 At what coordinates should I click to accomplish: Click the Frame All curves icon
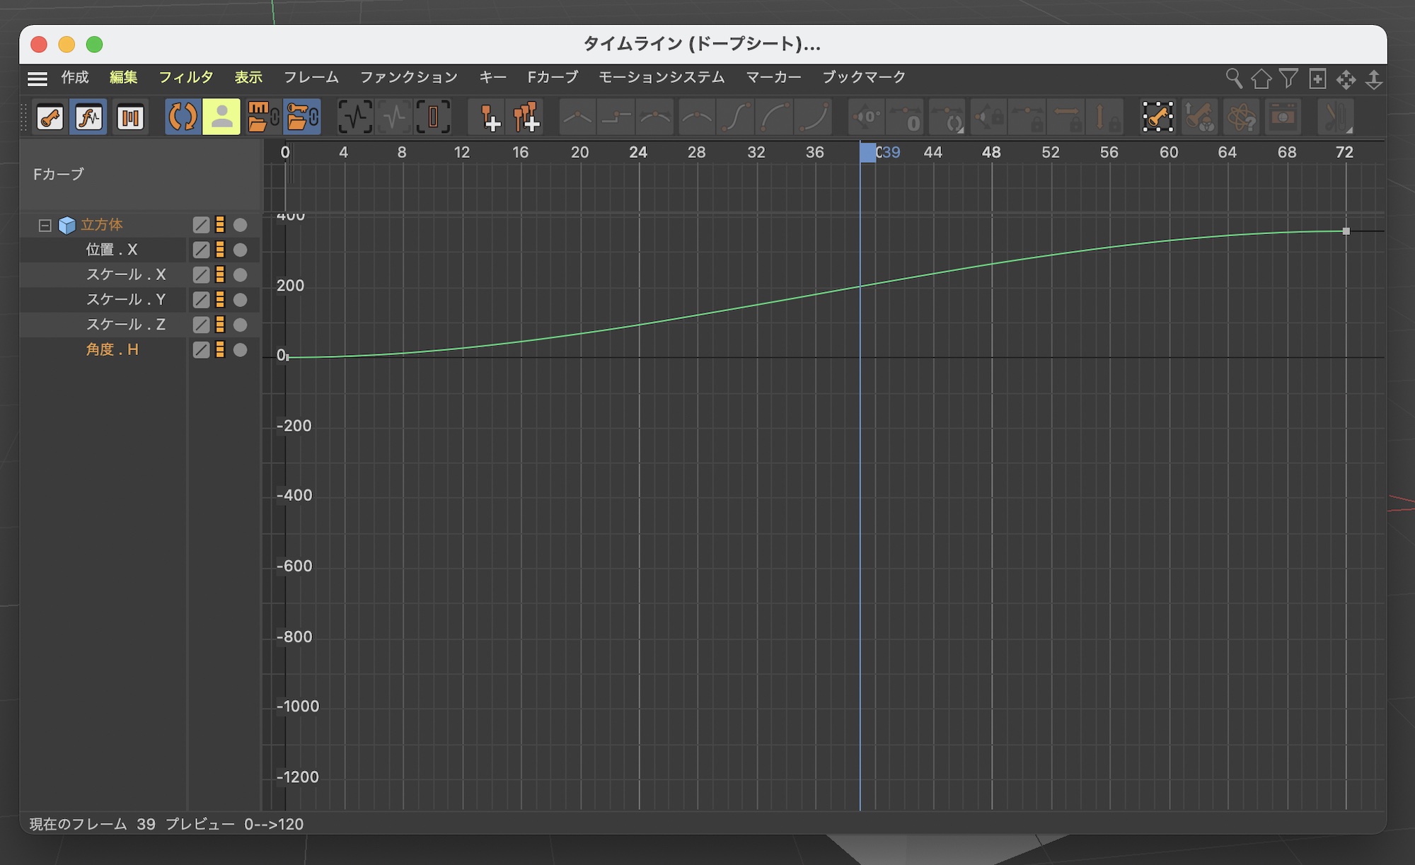tap(354, 117)
